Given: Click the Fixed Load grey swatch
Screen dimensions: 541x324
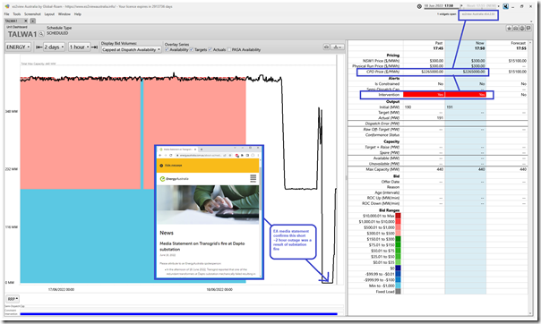Looking at the screenshot, I should [x=399, y=292].
